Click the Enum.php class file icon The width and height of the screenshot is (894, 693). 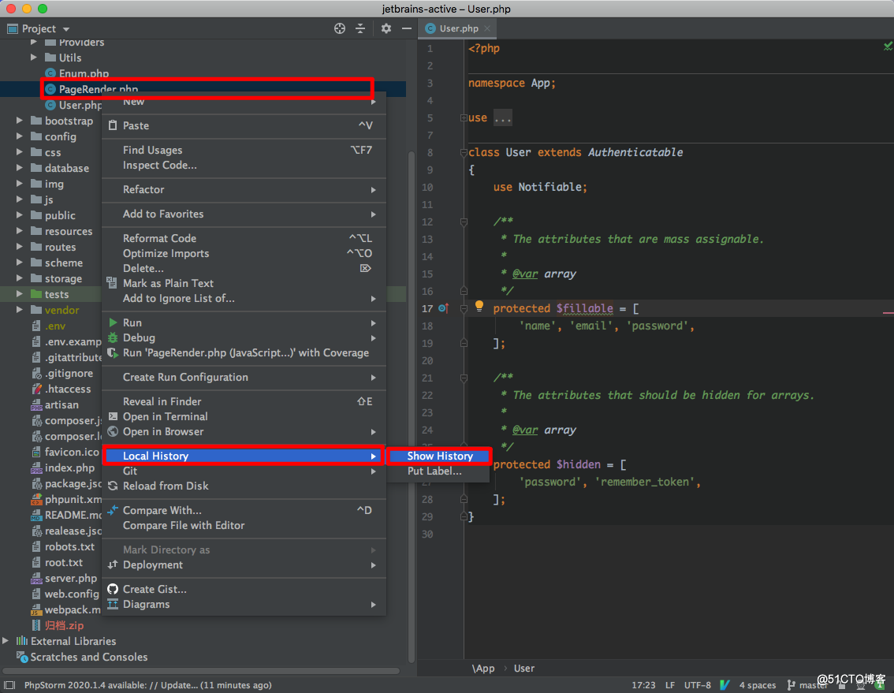(50, 73)
